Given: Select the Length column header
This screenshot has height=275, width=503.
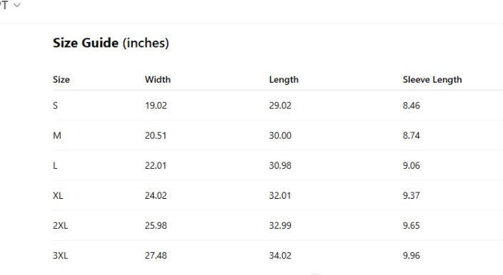Looking at the screenshot, I should (x=284, y=80).
